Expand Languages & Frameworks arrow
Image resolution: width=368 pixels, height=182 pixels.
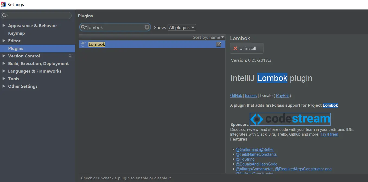(x=4, y=71)
